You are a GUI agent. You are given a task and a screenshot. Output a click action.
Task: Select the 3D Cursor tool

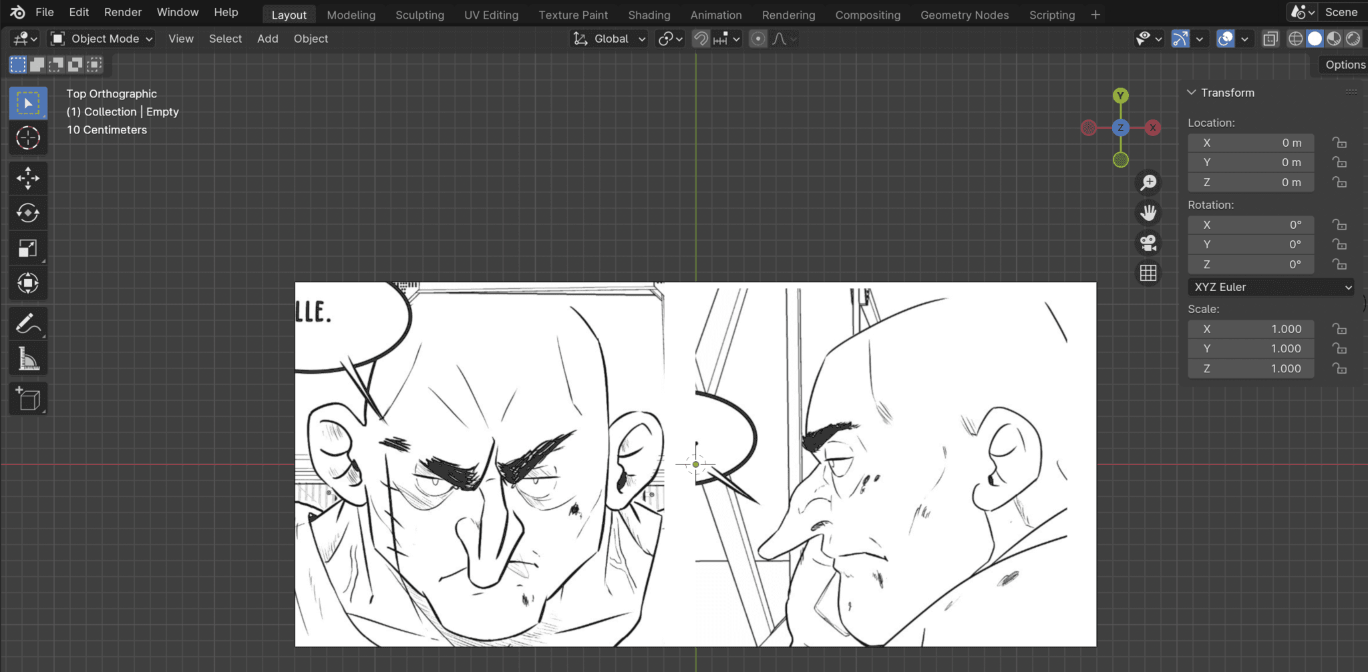coord(27,138)
